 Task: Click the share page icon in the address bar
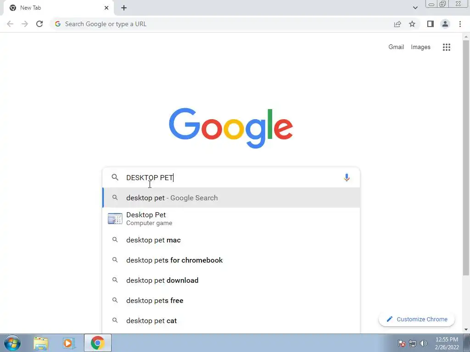[x=397, y=24]
